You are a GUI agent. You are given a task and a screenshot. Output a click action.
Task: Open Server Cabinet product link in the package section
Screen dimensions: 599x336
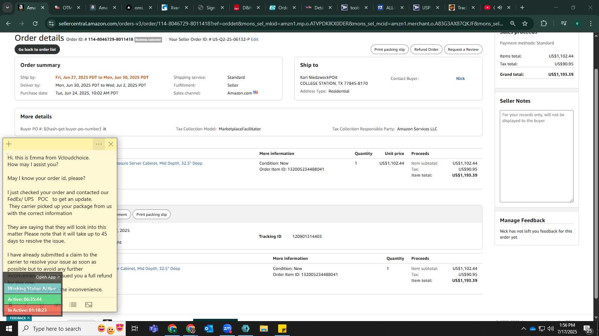click(149, 268)
